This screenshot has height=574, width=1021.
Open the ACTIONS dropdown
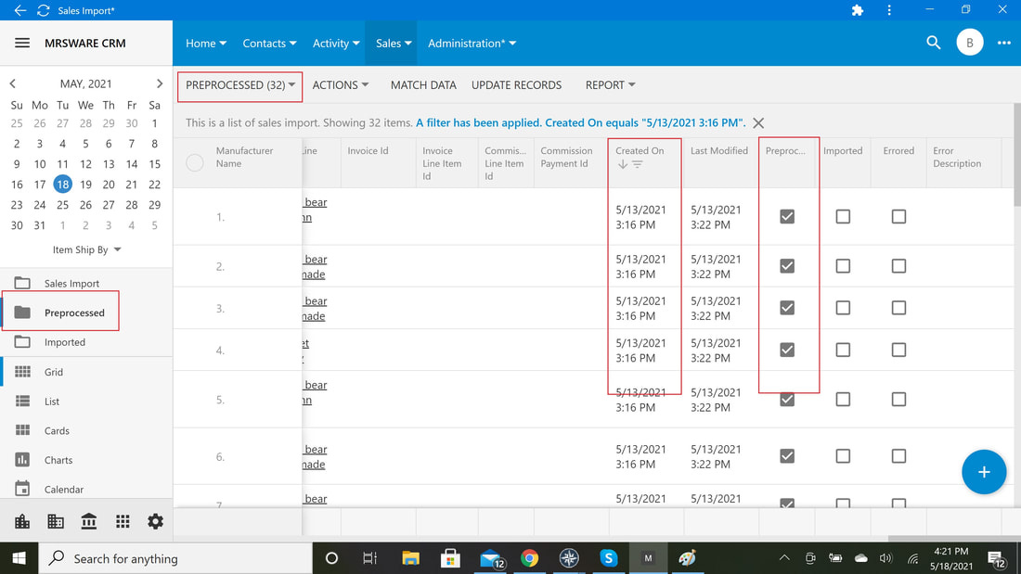coord(341,85)
